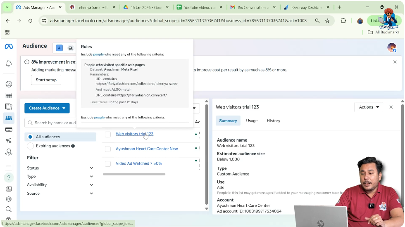Open profile avatar in Ads Manager header
The width and height of the screenshot is (405, 227).
pyautogui.click(x=392, y=47)
